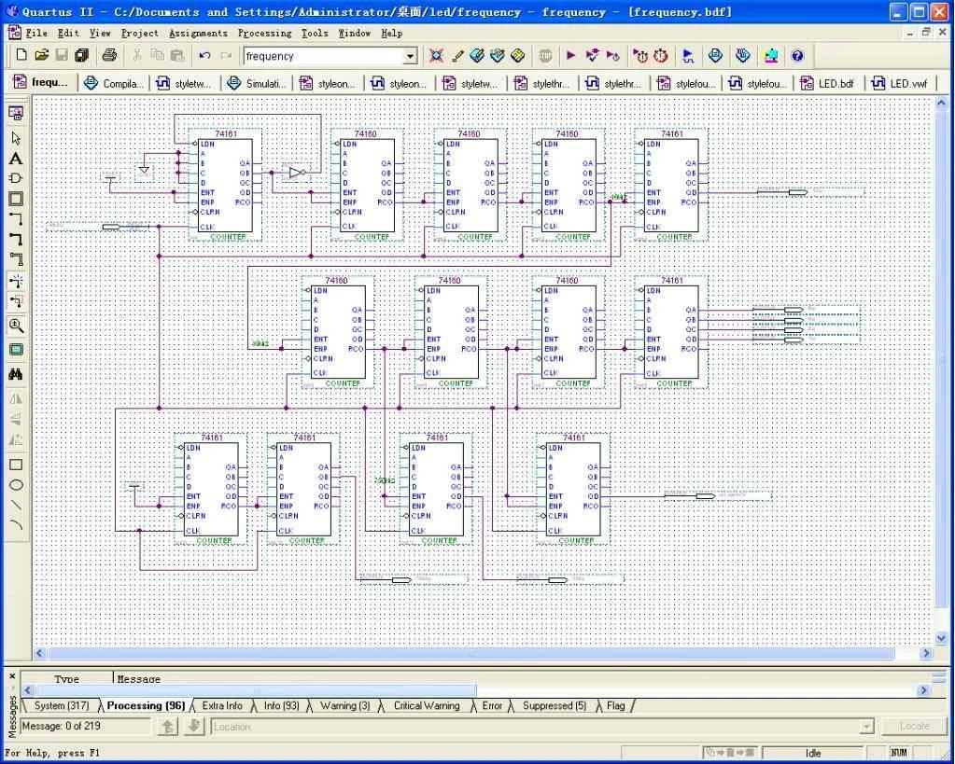Switch to the Simulati... report tab

tap(257, 83)
